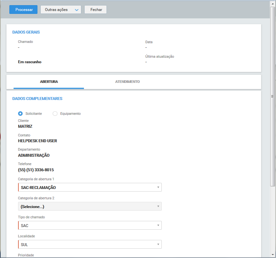Click the scrollbar up arrow
The image size is (276, 258).
click(273, 3)
